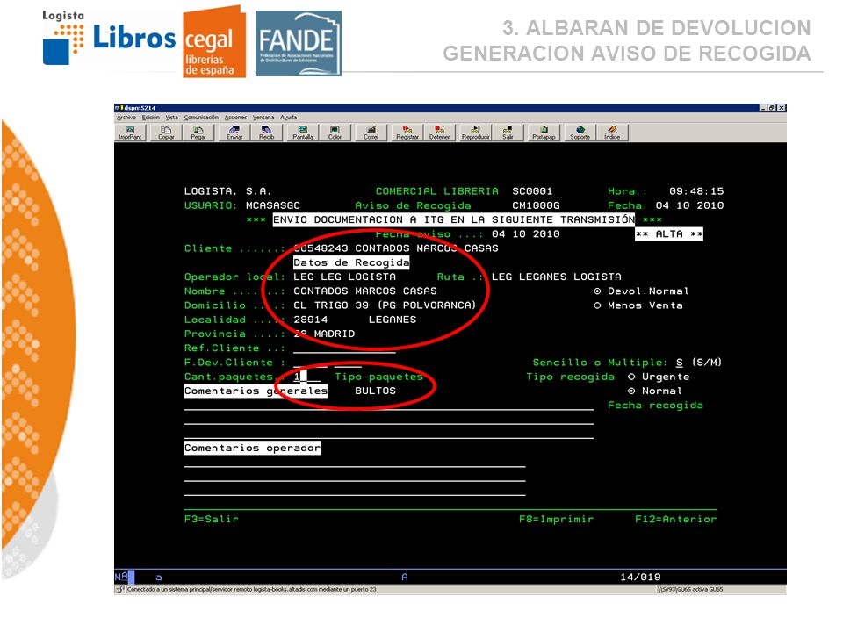Viewport: 843px width, 632px height.
Task: Open the Ventana menu
Action: [263, 117]
